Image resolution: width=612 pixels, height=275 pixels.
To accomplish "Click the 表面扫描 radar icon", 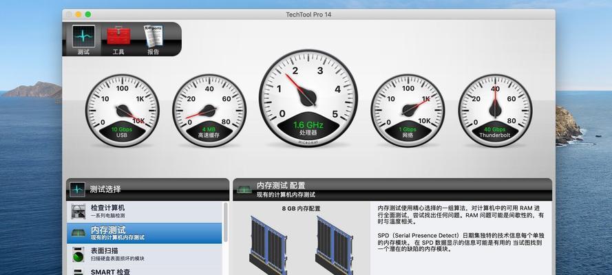I will (78, 254).
